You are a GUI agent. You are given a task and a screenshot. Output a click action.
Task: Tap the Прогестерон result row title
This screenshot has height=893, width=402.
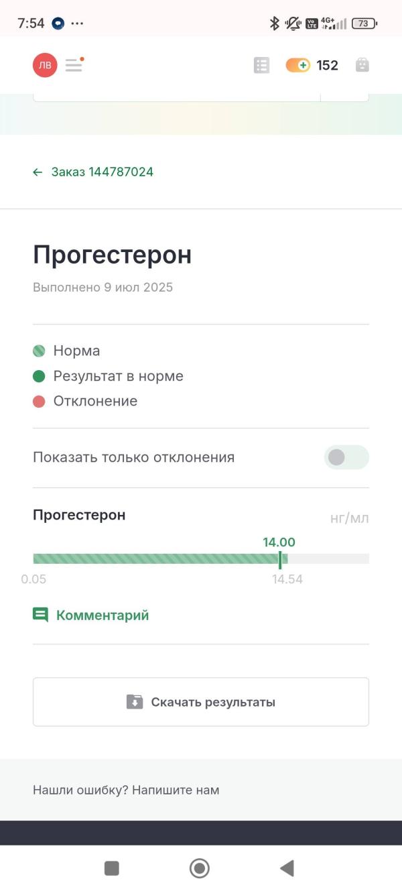[79, 515]
